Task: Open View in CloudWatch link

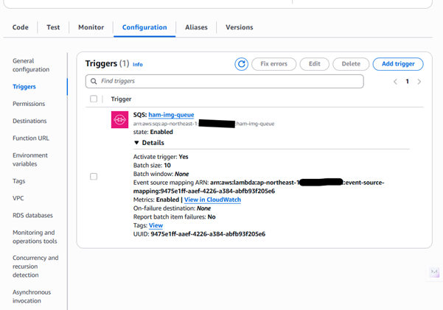Action: (x=212, y=200)
